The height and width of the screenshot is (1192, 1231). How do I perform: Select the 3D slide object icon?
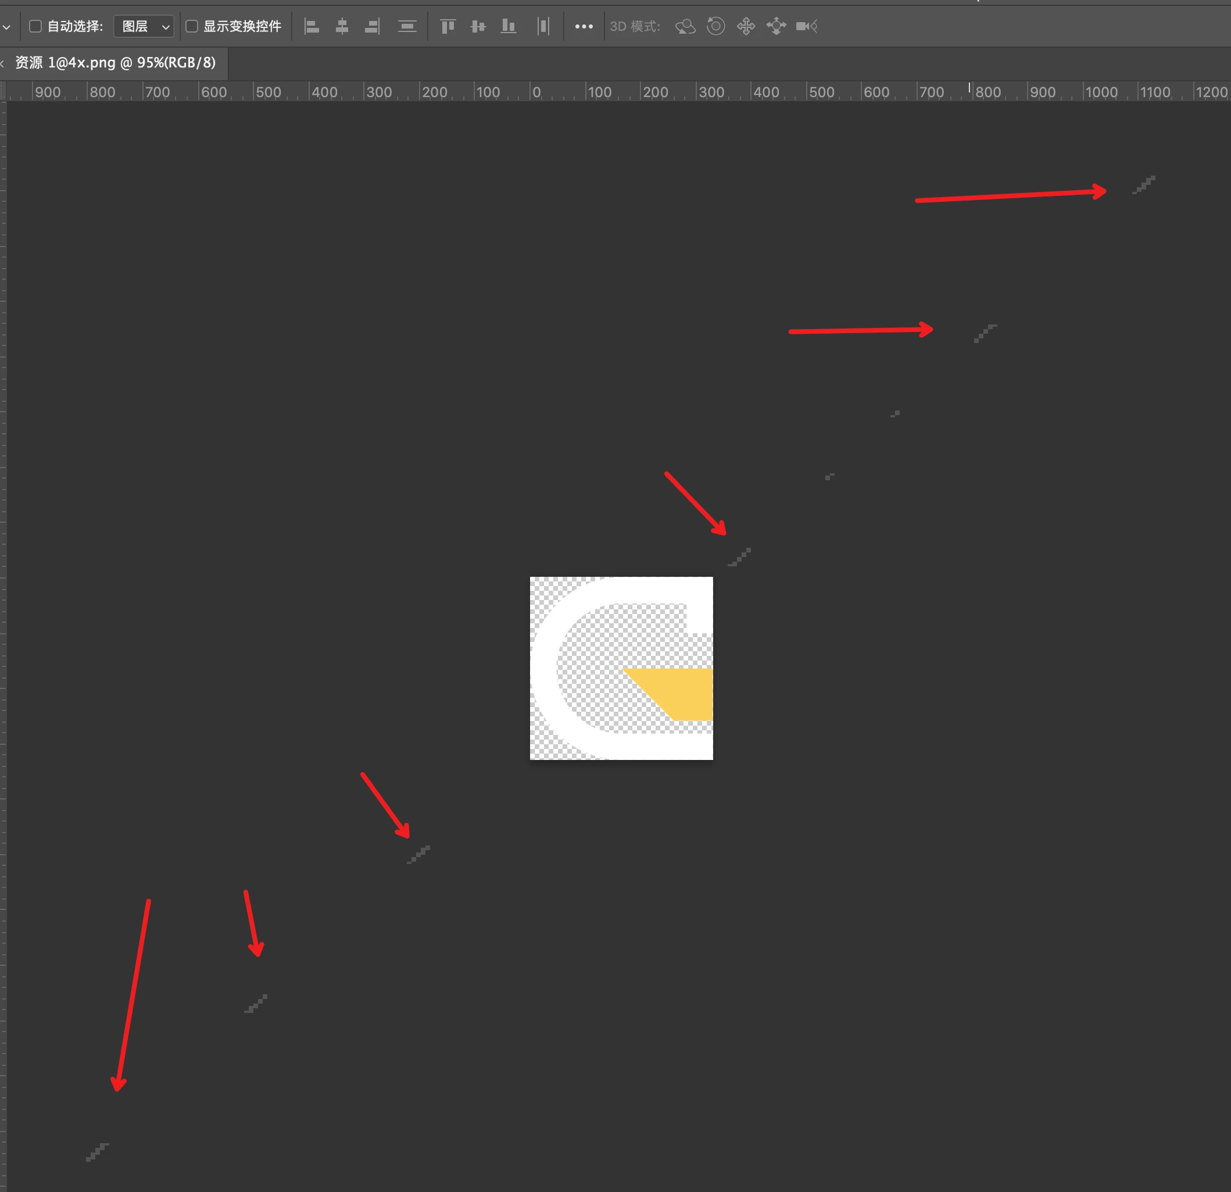point(776,26)
